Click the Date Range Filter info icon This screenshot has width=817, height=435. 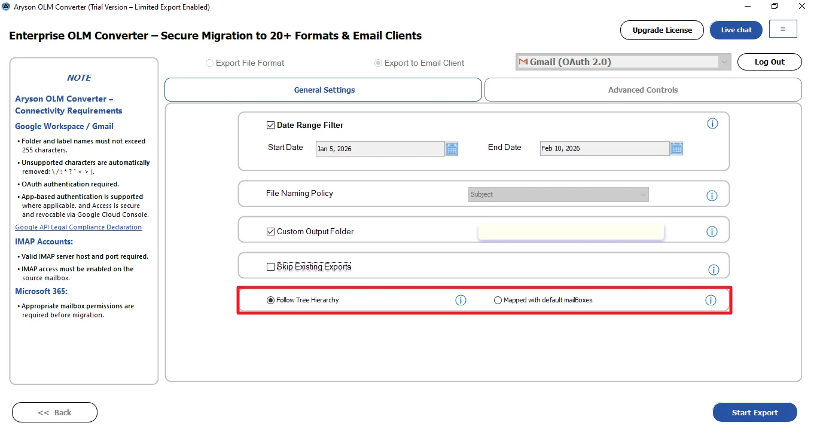[x=712, y=124]
